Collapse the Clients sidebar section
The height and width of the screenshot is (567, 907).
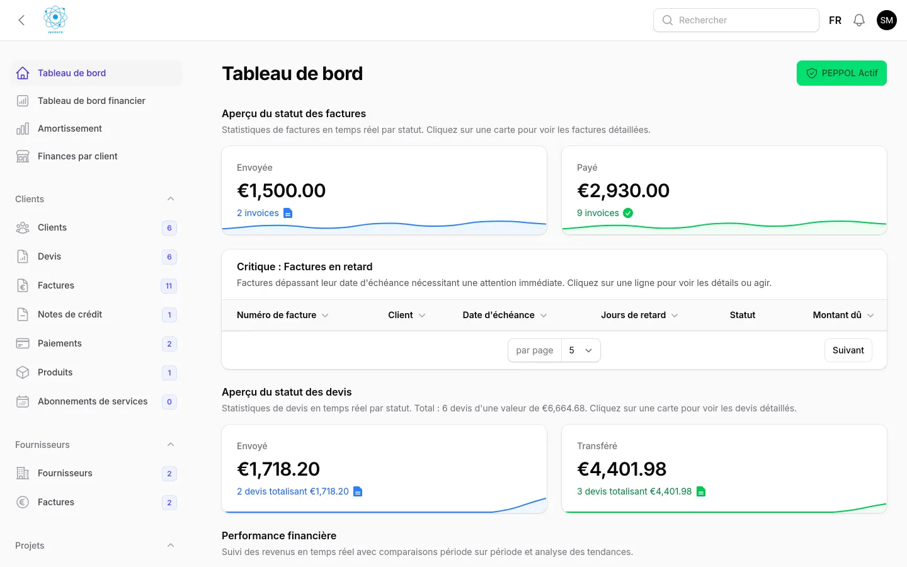pyautogui.click(x=171, y=199)
